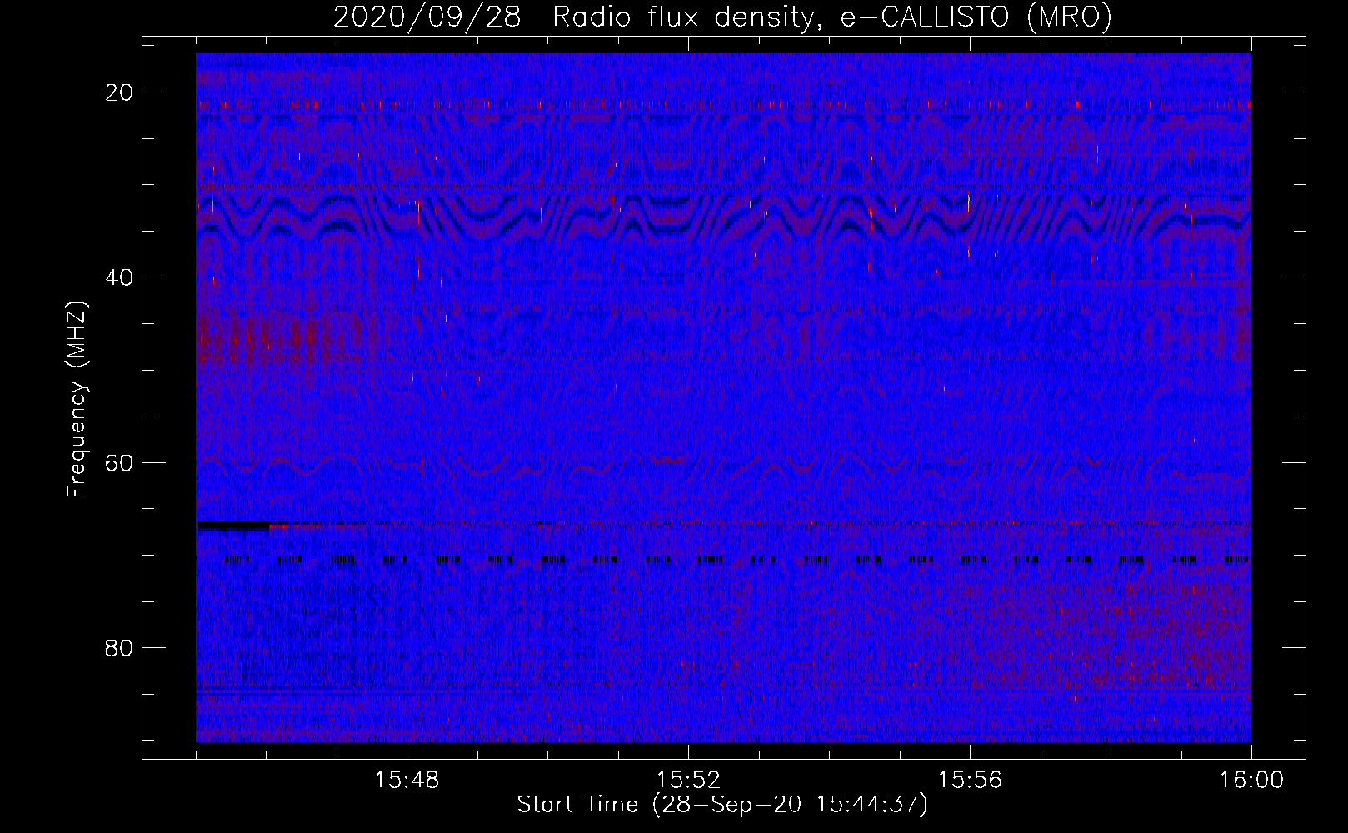The height and width of the screenshot is (833, 1348).
Task: Select the 16:00 time tick label
Action: pyautogui.click(x=1251, y=781)
